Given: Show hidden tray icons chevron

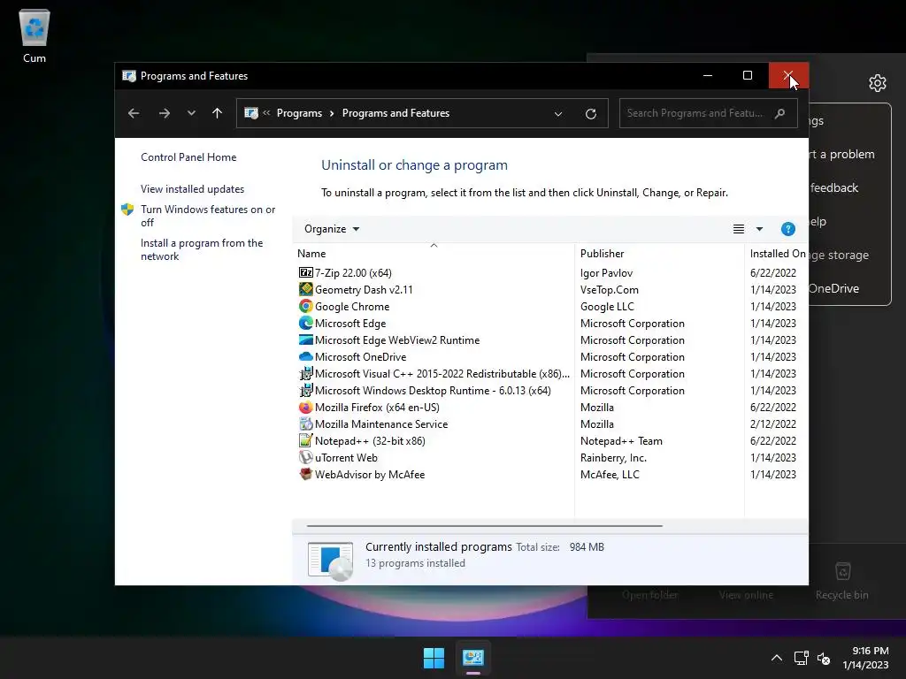Looking at the screenshot, I should tap(777, 658).
